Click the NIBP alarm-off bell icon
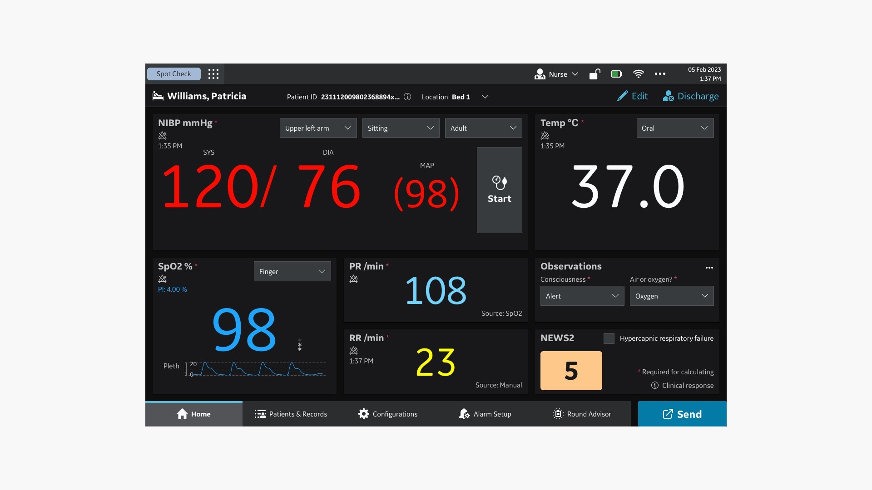The image size is (872, 490). click(x=162, y=136)
